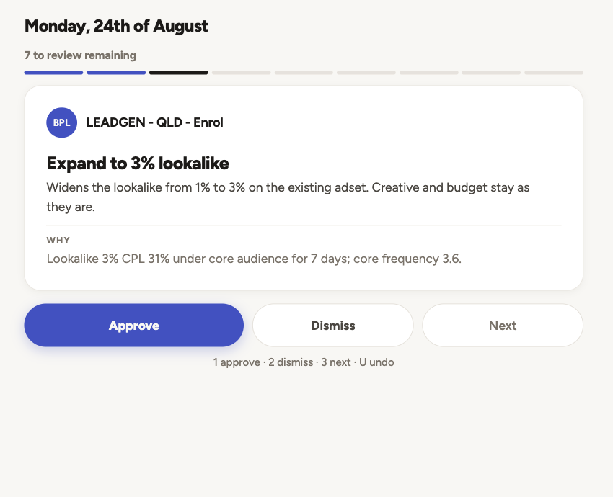Jump to the last progress segment
Viewport: 613px width, 497px height.
tap(554, 73)
